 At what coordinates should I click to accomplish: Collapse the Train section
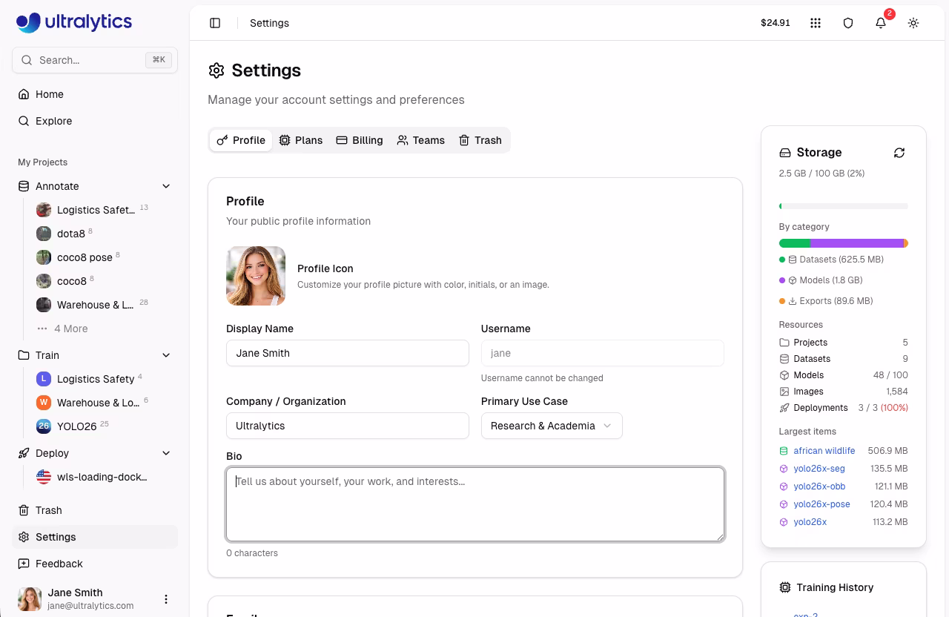(x=166, y=355)
